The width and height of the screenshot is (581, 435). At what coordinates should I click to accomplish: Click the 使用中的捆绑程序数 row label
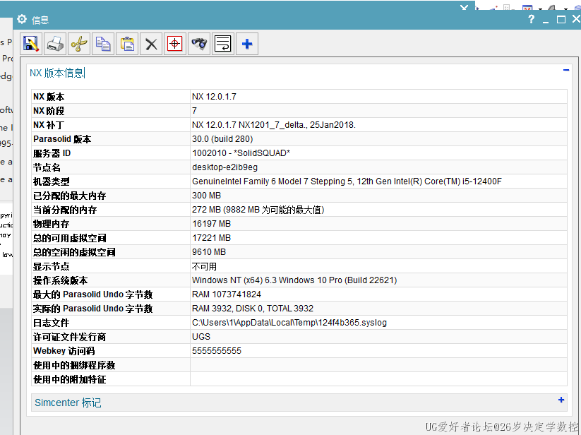pos(74,365)
